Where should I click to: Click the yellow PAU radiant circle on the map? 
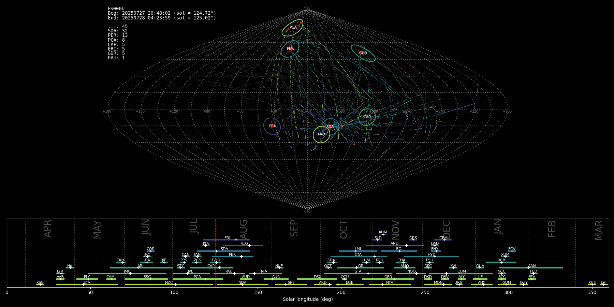[x=321, y=134]
